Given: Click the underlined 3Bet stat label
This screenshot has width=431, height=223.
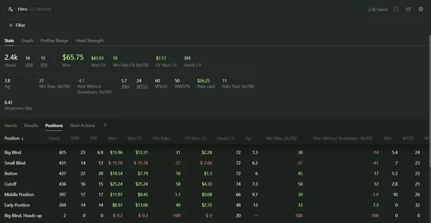Looking at the screenshot, I should point(125,87).
